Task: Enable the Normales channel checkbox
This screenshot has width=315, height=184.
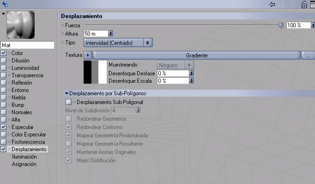Action: [x=3, y=112]
